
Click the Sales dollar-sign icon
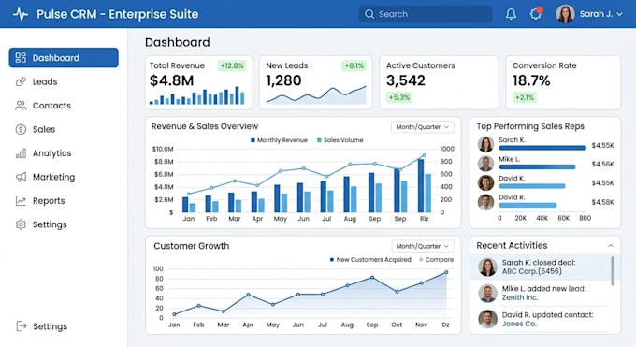point(21,129)
